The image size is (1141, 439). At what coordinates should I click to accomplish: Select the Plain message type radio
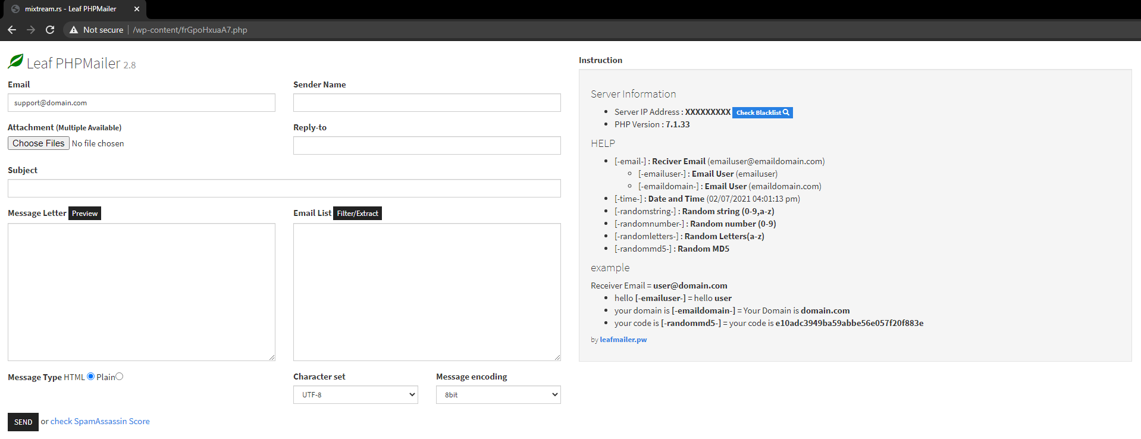(120, 377)
